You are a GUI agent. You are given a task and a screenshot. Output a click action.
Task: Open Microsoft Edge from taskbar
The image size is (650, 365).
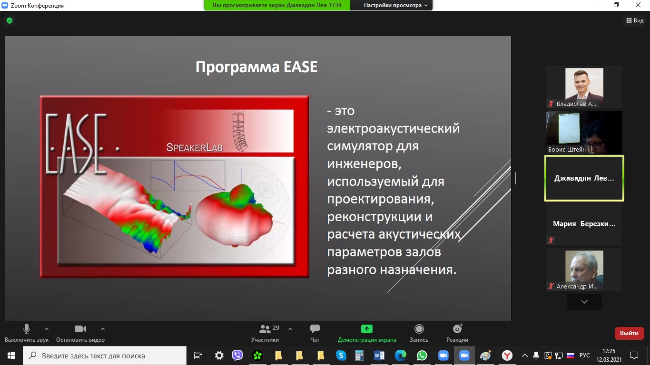click(401, 355)
